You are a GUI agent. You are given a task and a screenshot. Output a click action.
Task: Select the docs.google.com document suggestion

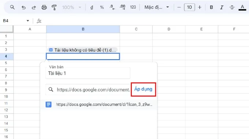coord(99,104)
